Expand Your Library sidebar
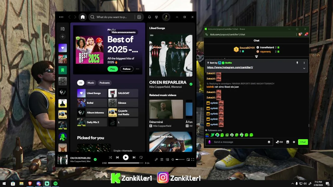Screen dimensions: 333x187 point(62,29)
